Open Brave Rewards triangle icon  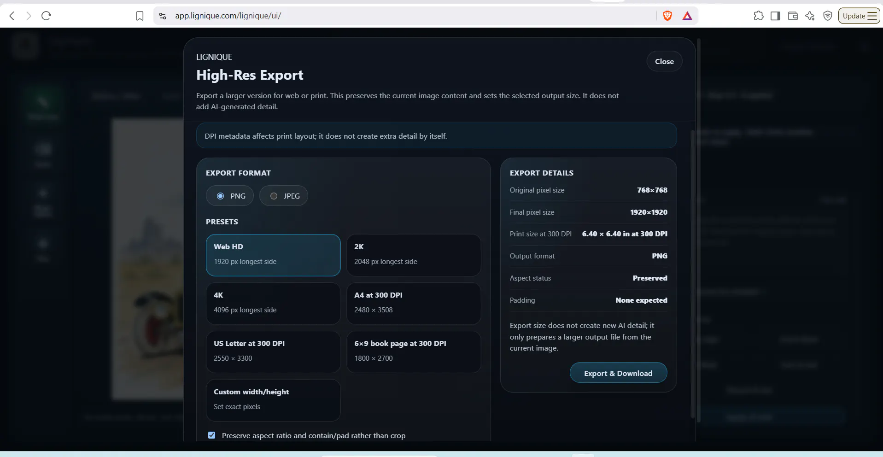(687, 16)
